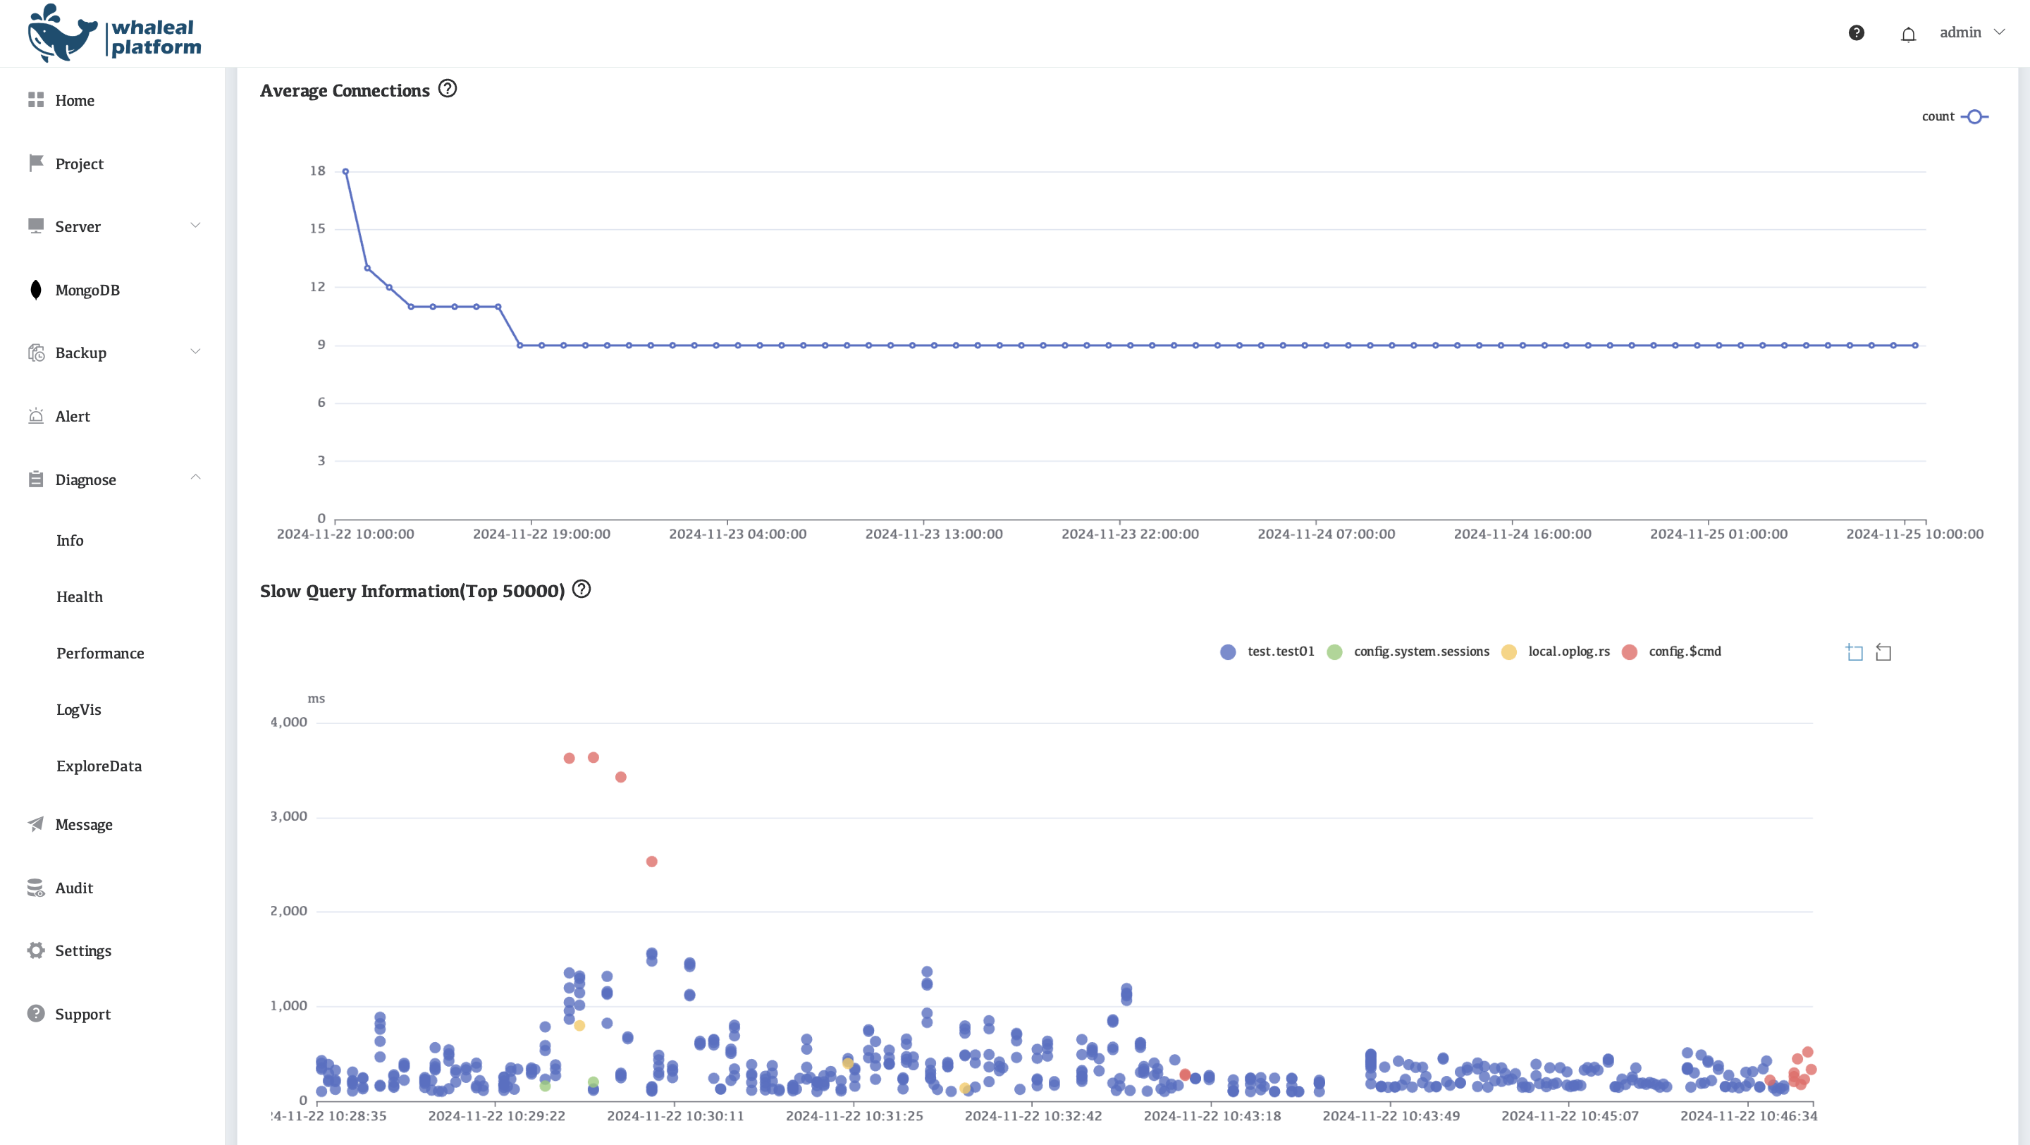Screen dimensions: 2030x1145
Task: Click the 18 data point on connections chart
Action: [345, 171]
